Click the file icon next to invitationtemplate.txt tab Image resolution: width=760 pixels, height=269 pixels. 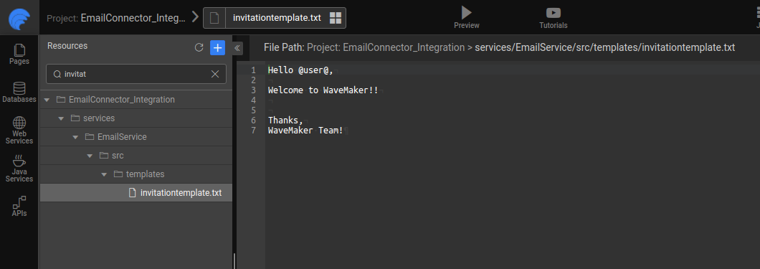click(x=214, y=18)
